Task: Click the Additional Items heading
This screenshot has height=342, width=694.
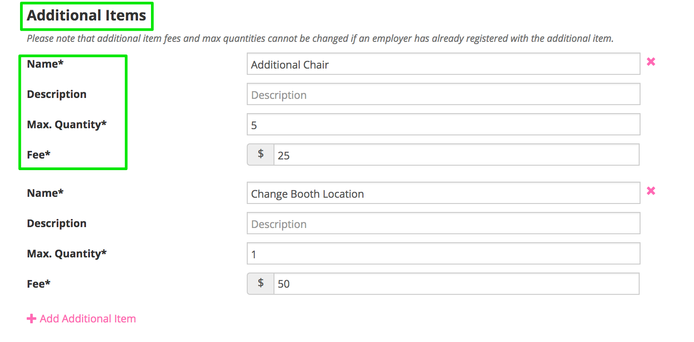Action: 86,16
